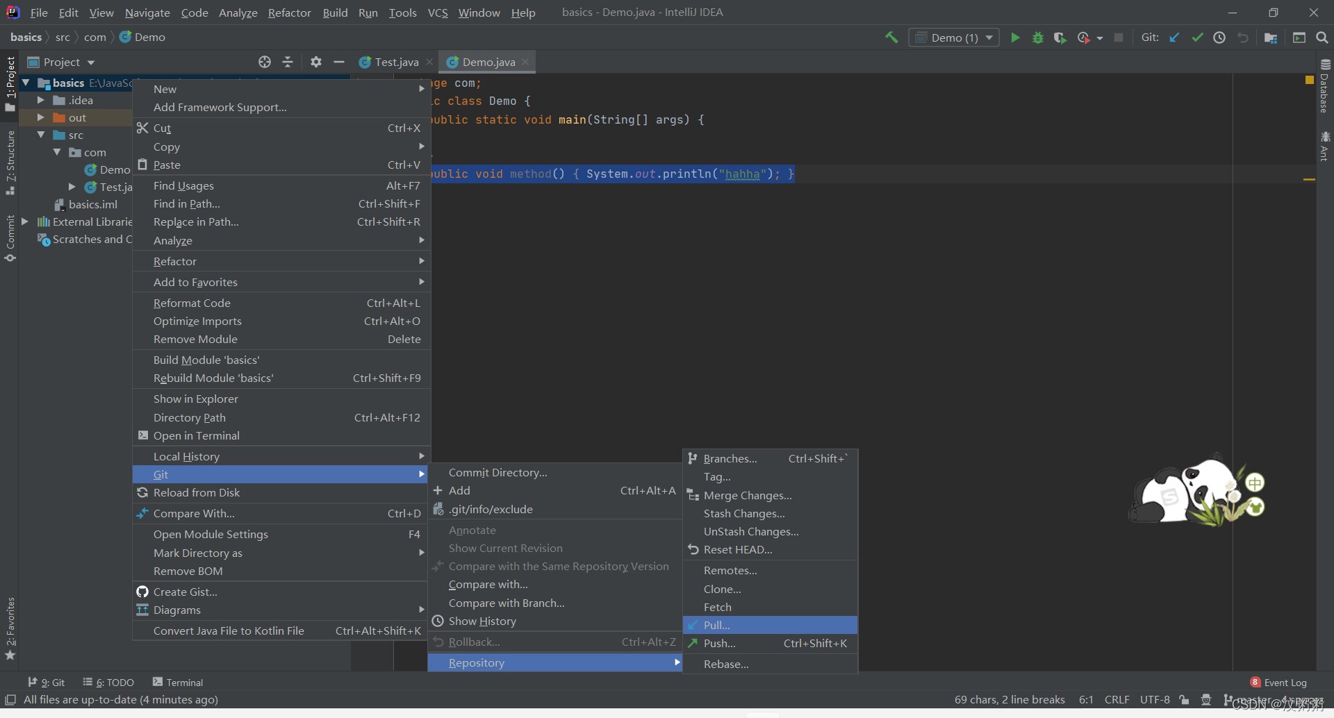This screenshot has height=718, width=1334.
Task: Collapse the com package
Action: [57, 152]
